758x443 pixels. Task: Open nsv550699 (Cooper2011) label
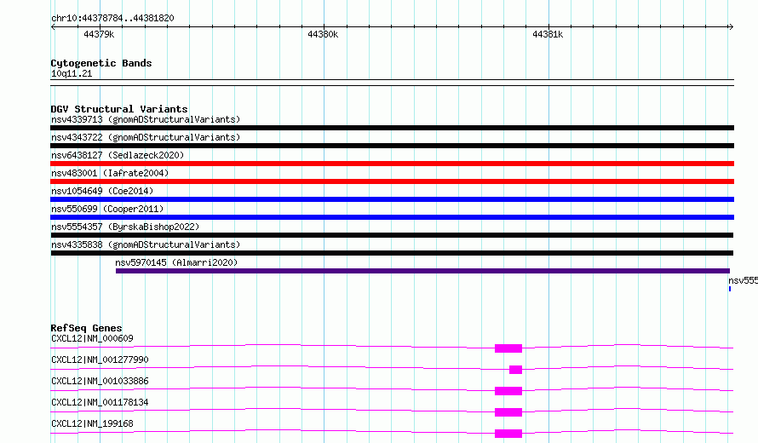click(x=107, y=209)
